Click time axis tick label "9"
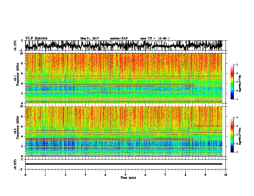 pos(205,175)
